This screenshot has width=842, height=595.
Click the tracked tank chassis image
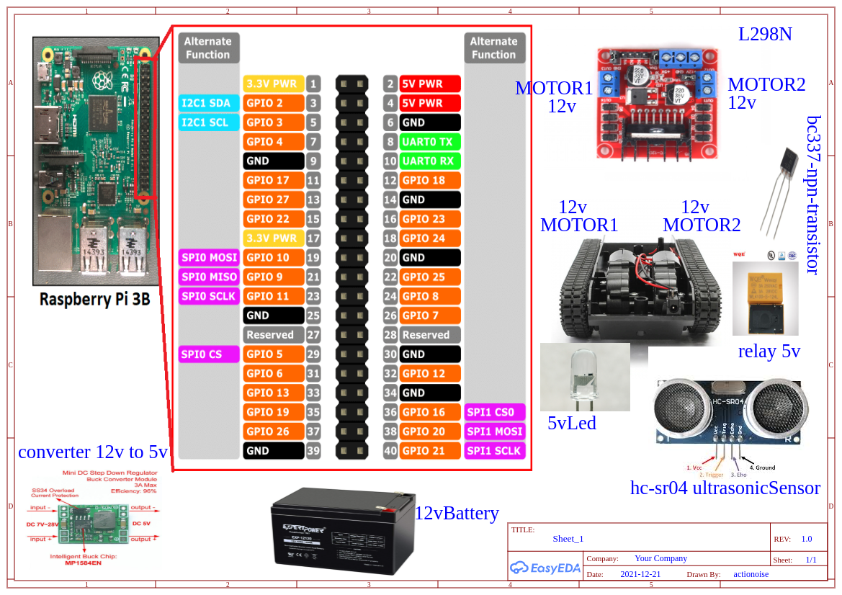[639, 289]
